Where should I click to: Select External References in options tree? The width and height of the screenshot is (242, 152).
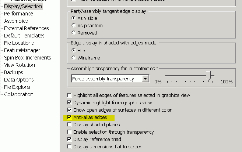tap(27, 28)
